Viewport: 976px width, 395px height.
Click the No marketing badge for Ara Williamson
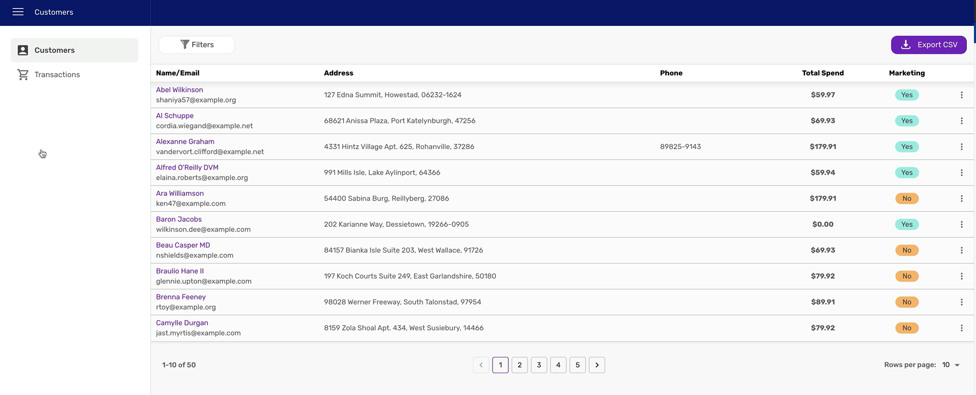coord(907,199)
